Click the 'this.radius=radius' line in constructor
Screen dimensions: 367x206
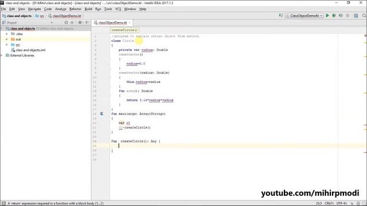coord(143,82)
